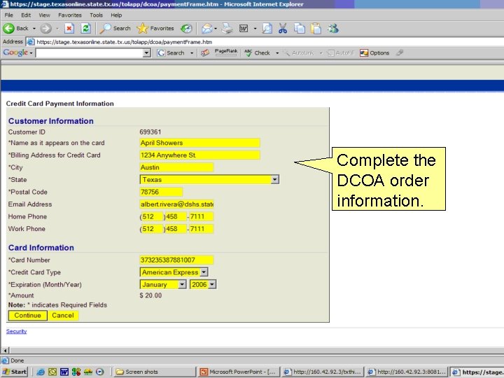This screenshot has height=378, width=504.
Task: Open the Back button history dropdown arrow
Action: pos(34,28)
